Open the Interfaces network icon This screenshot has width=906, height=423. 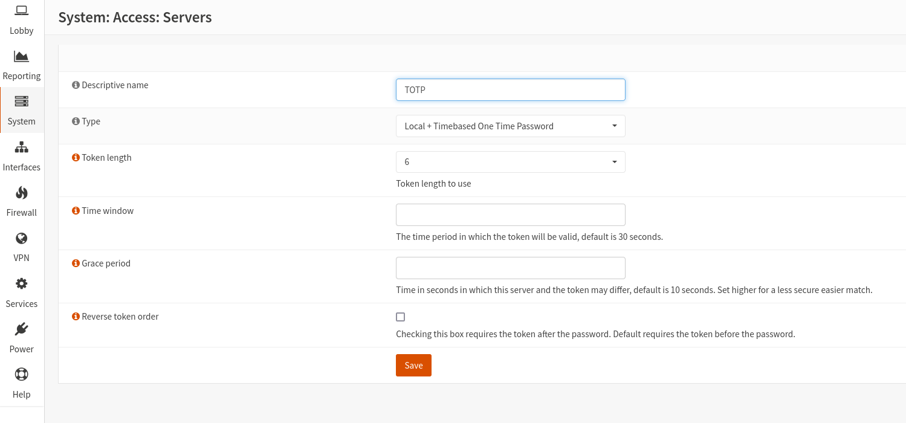[x=22, y=147]
